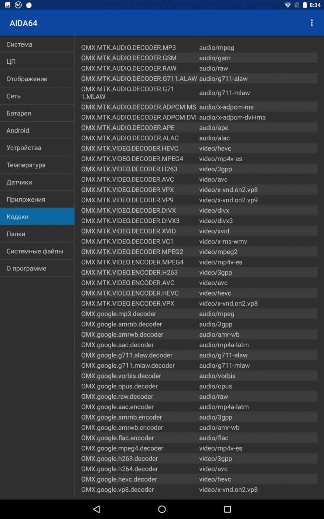The image size is (324, 519).
Task: Select the OMX.MTK.VIDEO.ENCODER.AVC row
Action: click(199, 283)
